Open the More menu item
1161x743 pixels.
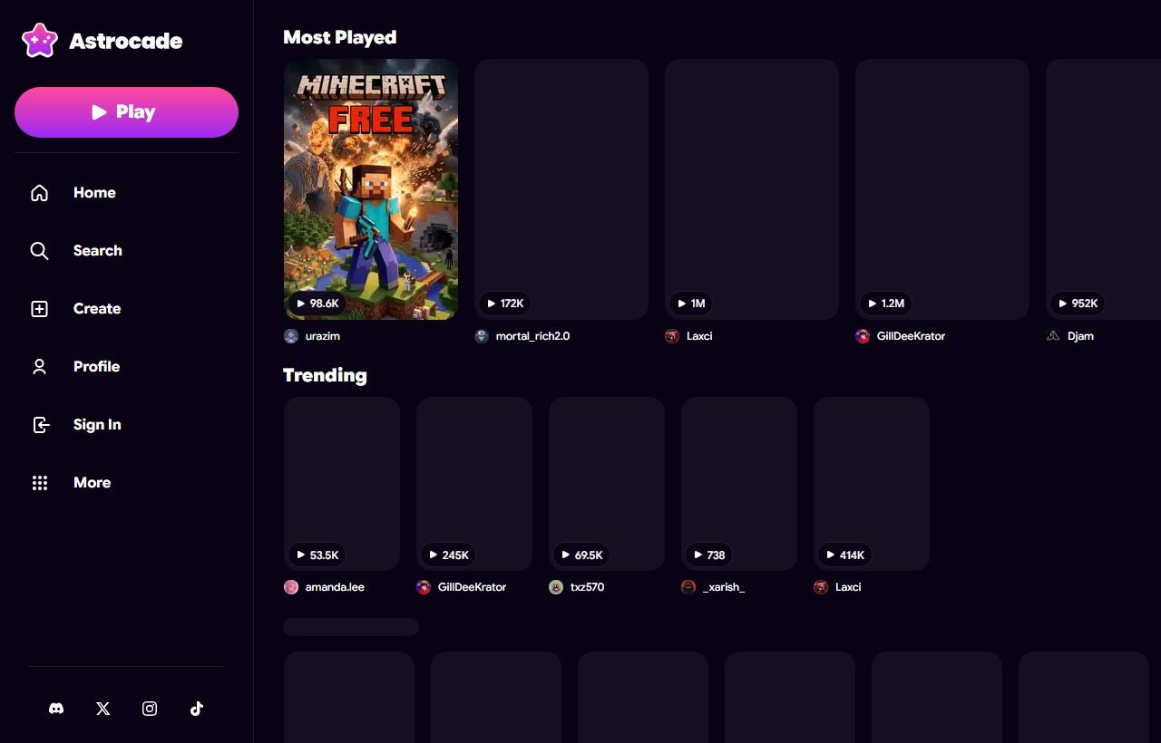93,483
